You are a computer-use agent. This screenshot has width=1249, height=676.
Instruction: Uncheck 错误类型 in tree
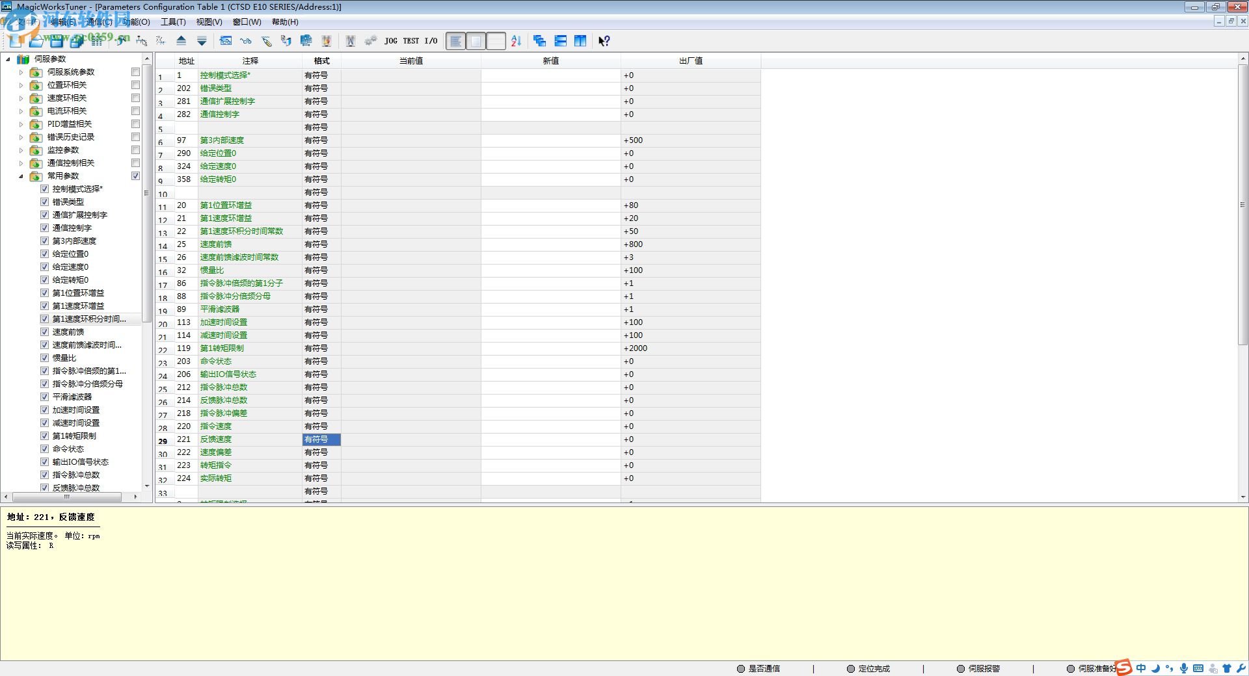(x=44, y=202)
